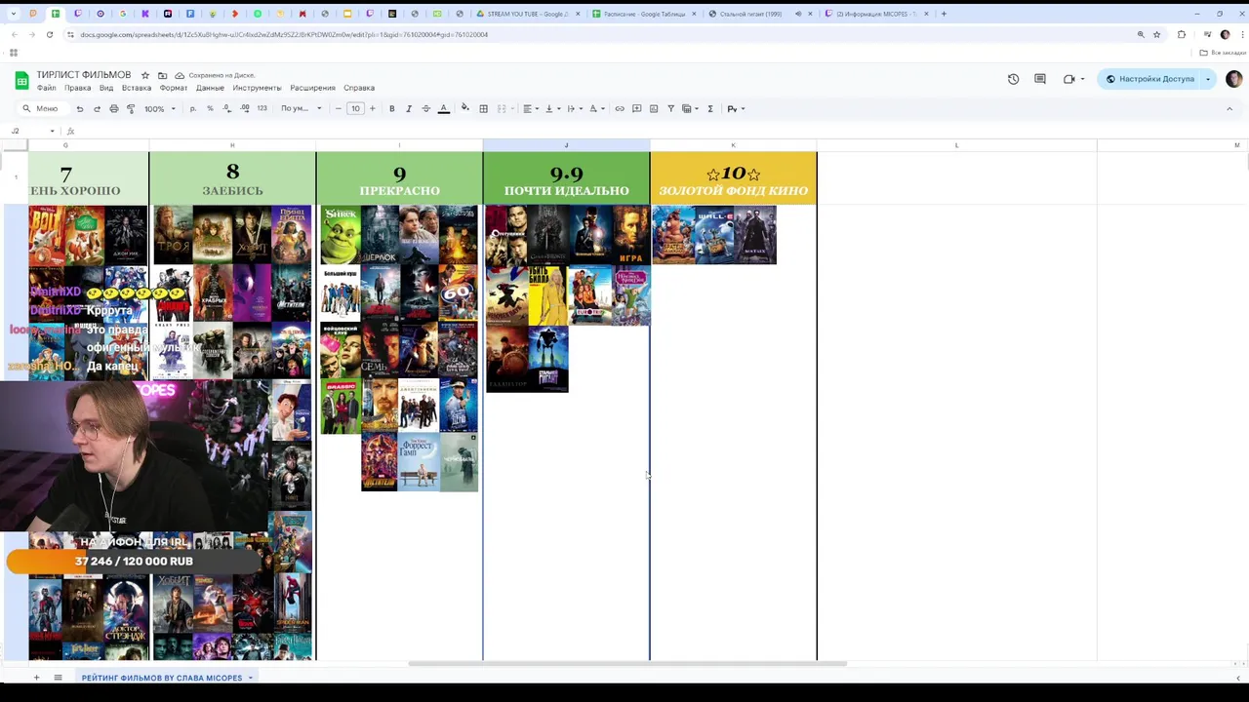This screenshot has width=1249, height=702.
Task: Insert a link
Action: pos(620,108)
